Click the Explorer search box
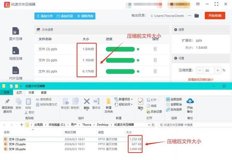The image size is (232, 160). click(195, 125)
